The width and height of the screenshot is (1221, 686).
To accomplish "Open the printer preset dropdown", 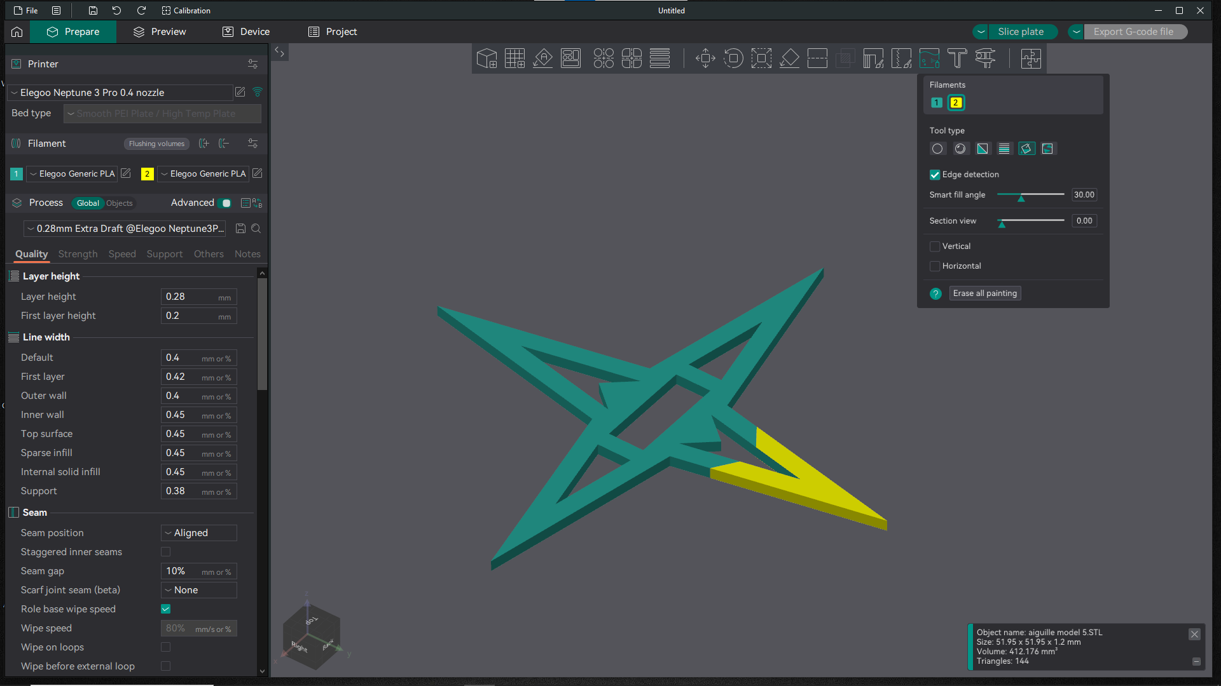I will [x=121, y=93].
